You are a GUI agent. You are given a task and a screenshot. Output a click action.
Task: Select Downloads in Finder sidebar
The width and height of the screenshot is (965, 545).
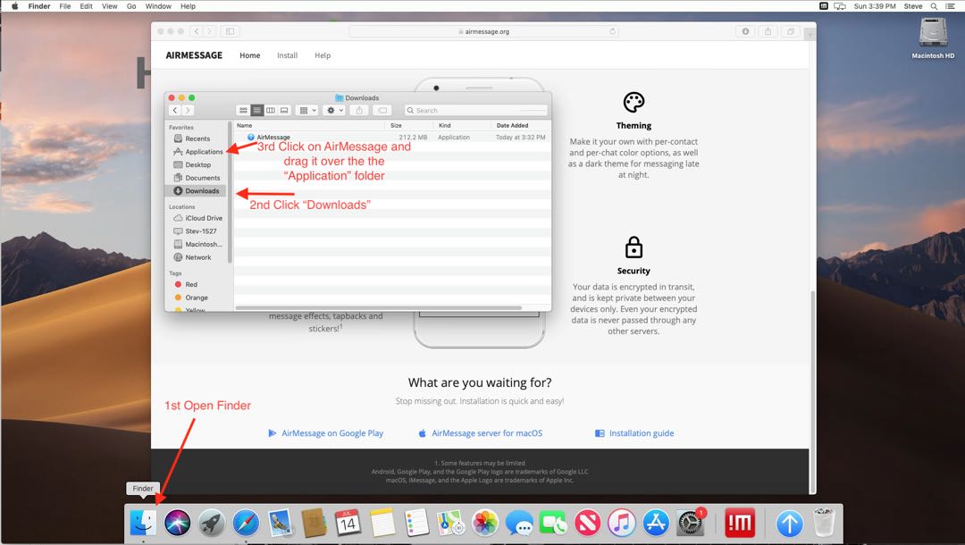tap(197, 190)
